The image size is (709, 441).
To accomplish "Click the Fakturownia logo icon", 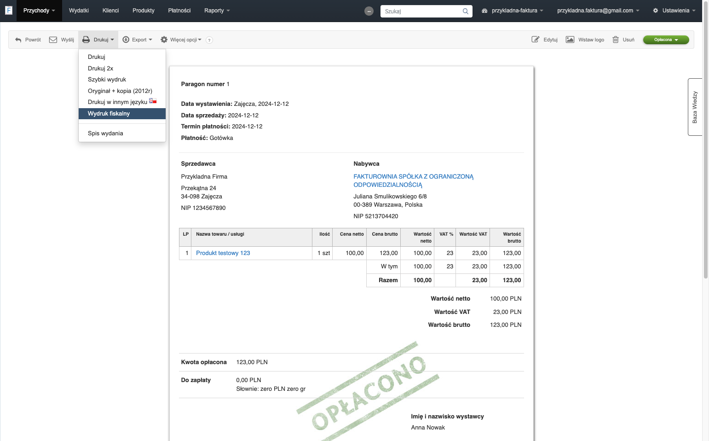I will [8, 10].
